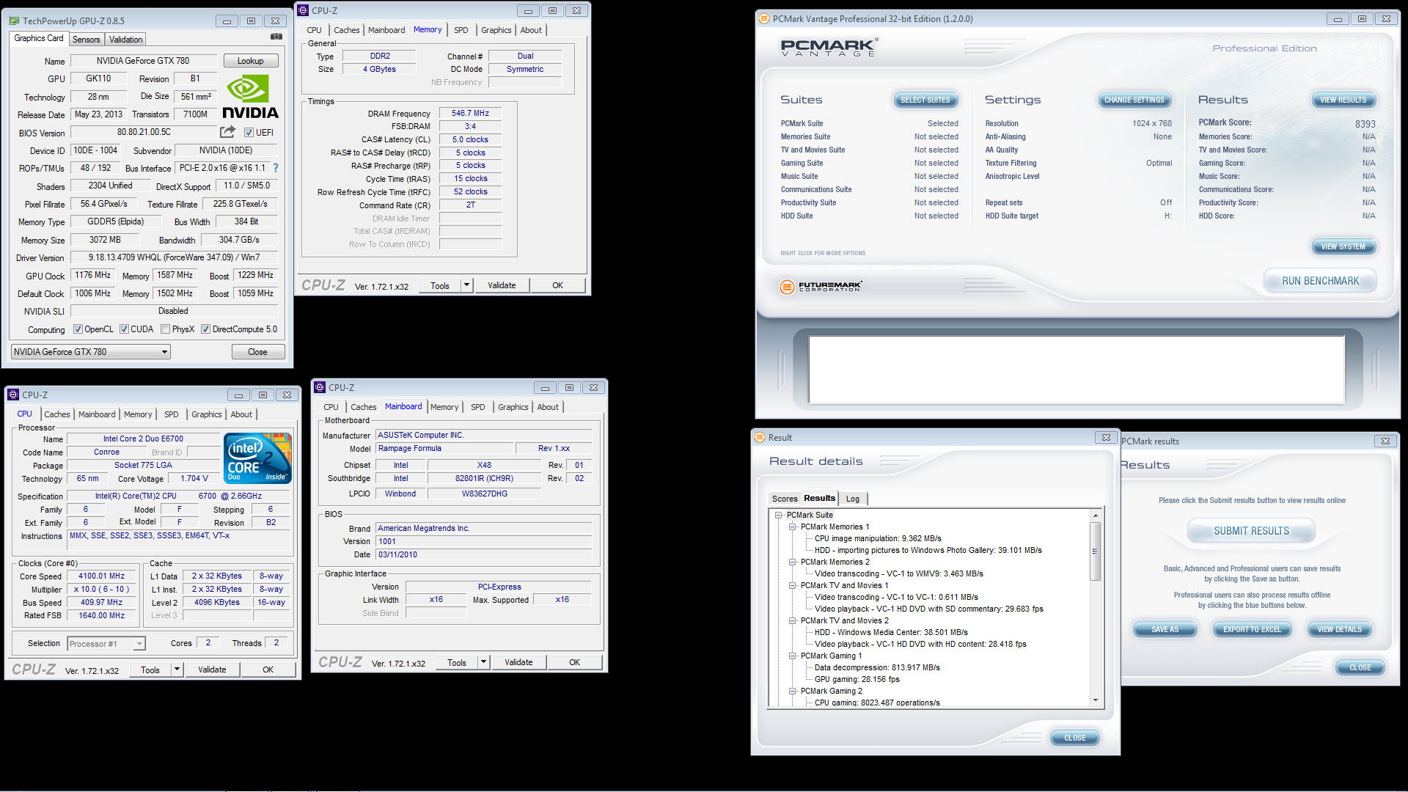Toggle the DirectCompute 5.0 checkbox
The width and height of the screenshot is (1408, 792).
click(x=206, y=329)
